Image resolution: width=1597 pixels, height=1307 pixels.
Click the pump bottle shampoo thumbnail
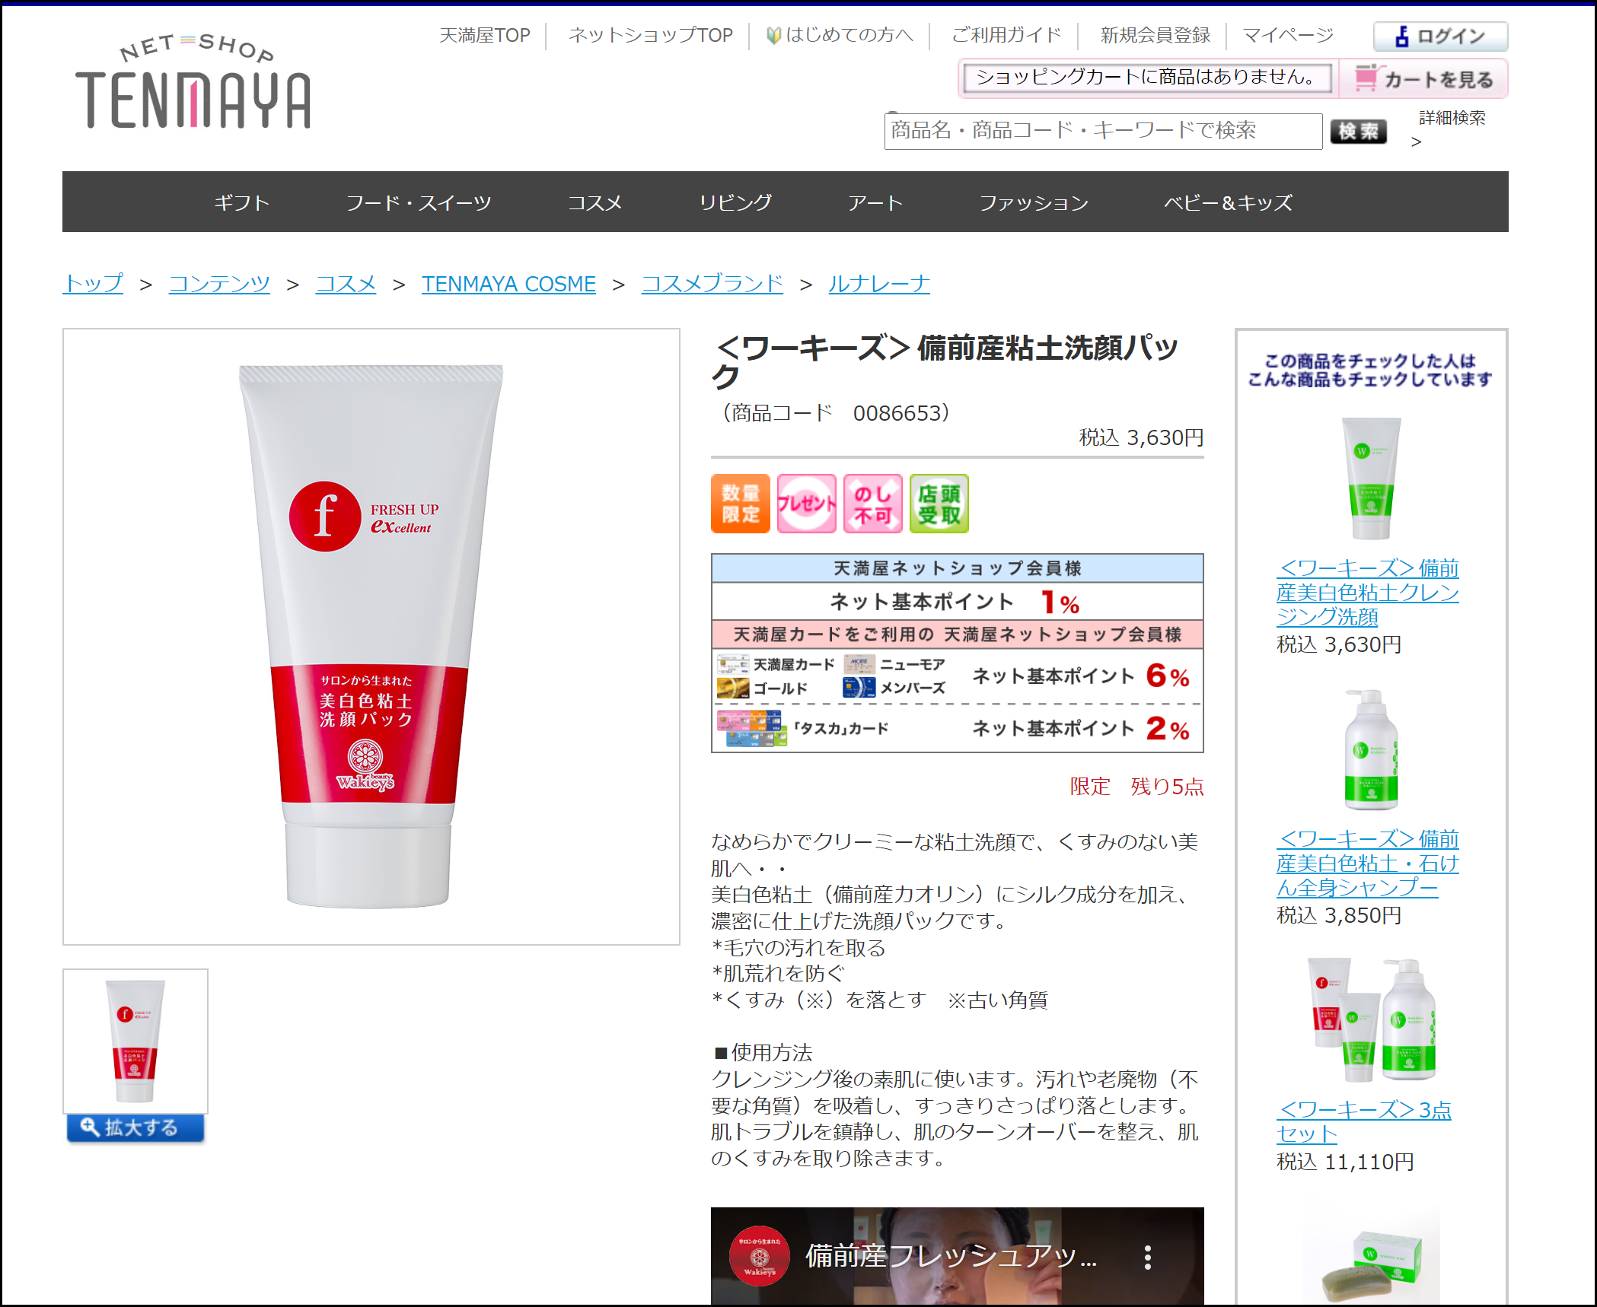1371,749
